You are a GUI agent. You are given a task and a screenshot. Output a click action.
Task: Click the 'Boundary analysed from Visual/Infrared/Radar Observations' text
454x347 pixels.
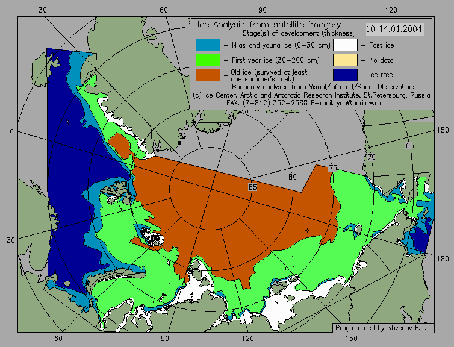point(324,87)
